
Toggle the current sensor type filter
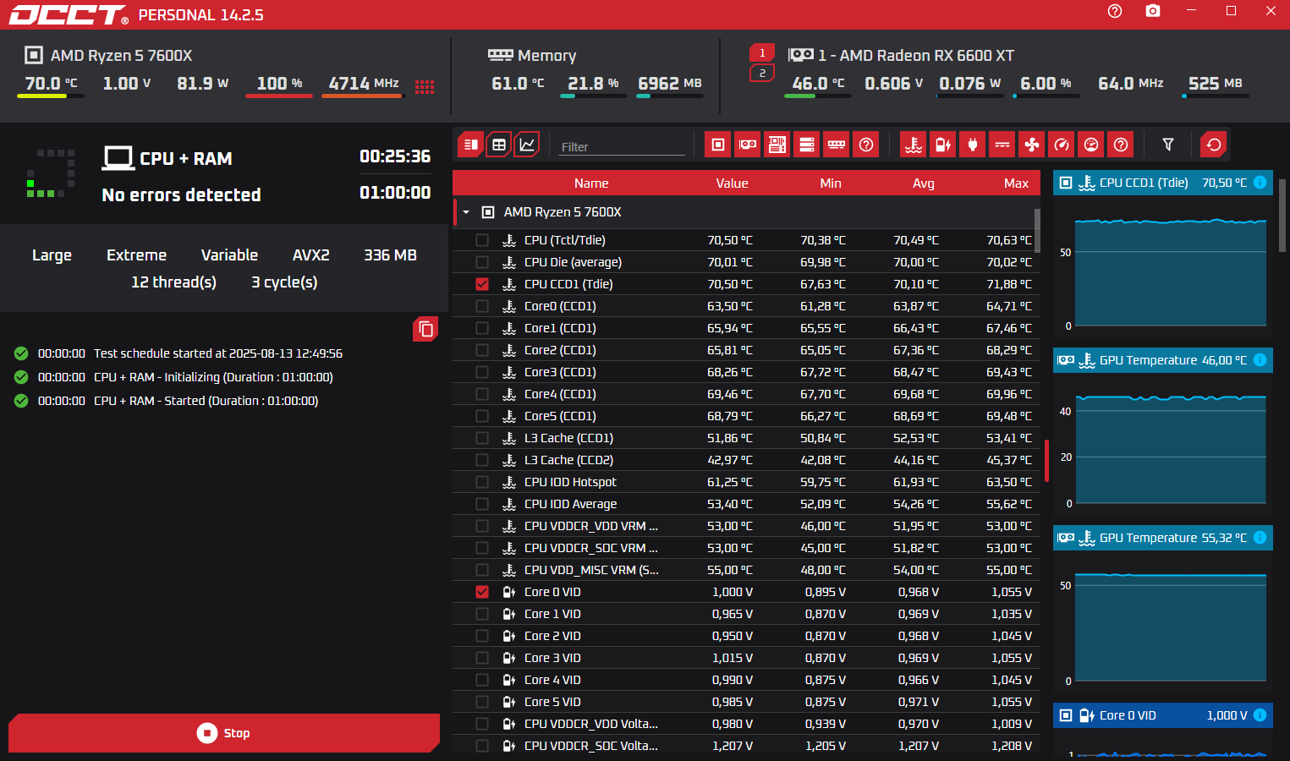pyautogui.click(x=1002, y=145)
